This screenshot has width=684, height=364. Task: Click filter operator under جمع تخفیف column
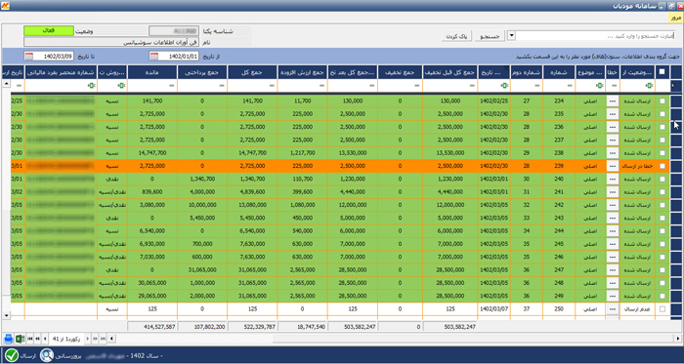[416, 86]
